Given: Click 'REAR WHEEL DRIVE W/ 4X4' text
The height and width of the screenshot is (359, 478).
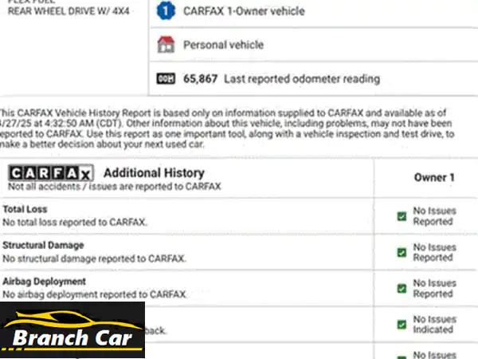Looking at the screenshot, I should pos(69,11).
